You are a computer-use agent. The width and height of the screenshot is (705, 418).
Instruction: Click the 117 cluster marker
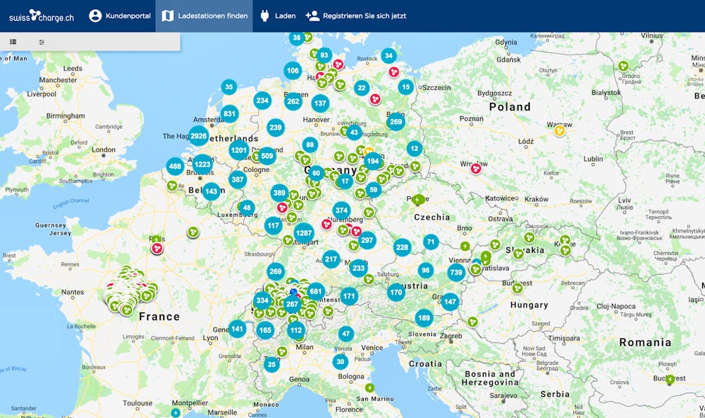click(x=273, y=225)
